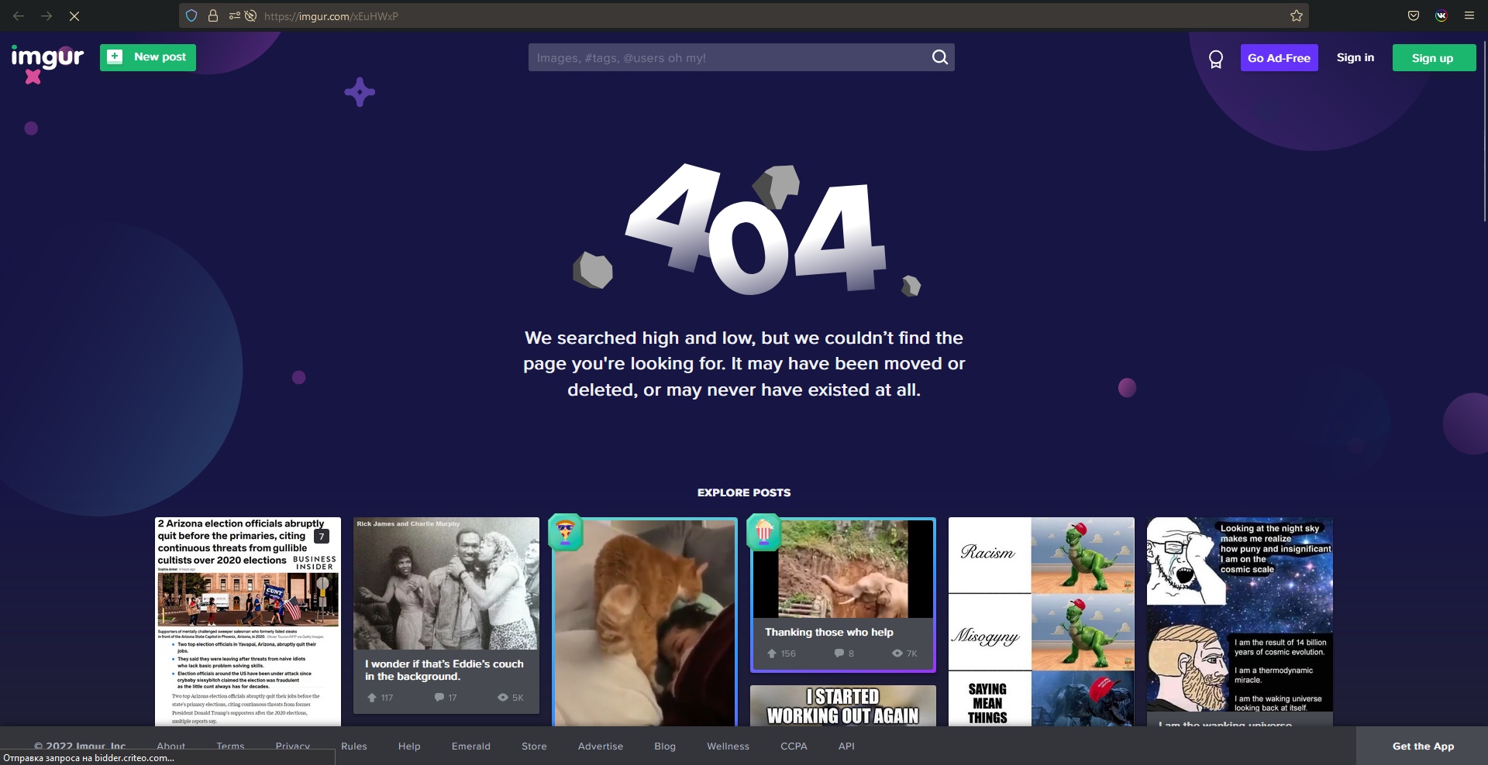
Task: Open the browser hamburger menu
Action: click(1469, 15)
